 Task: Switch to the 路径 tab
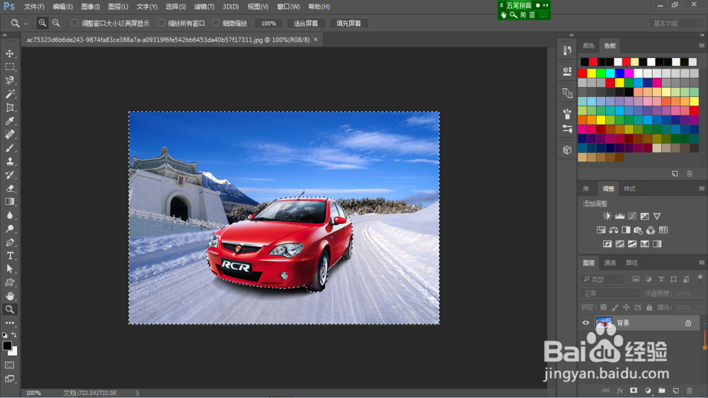tap(632, 263)
